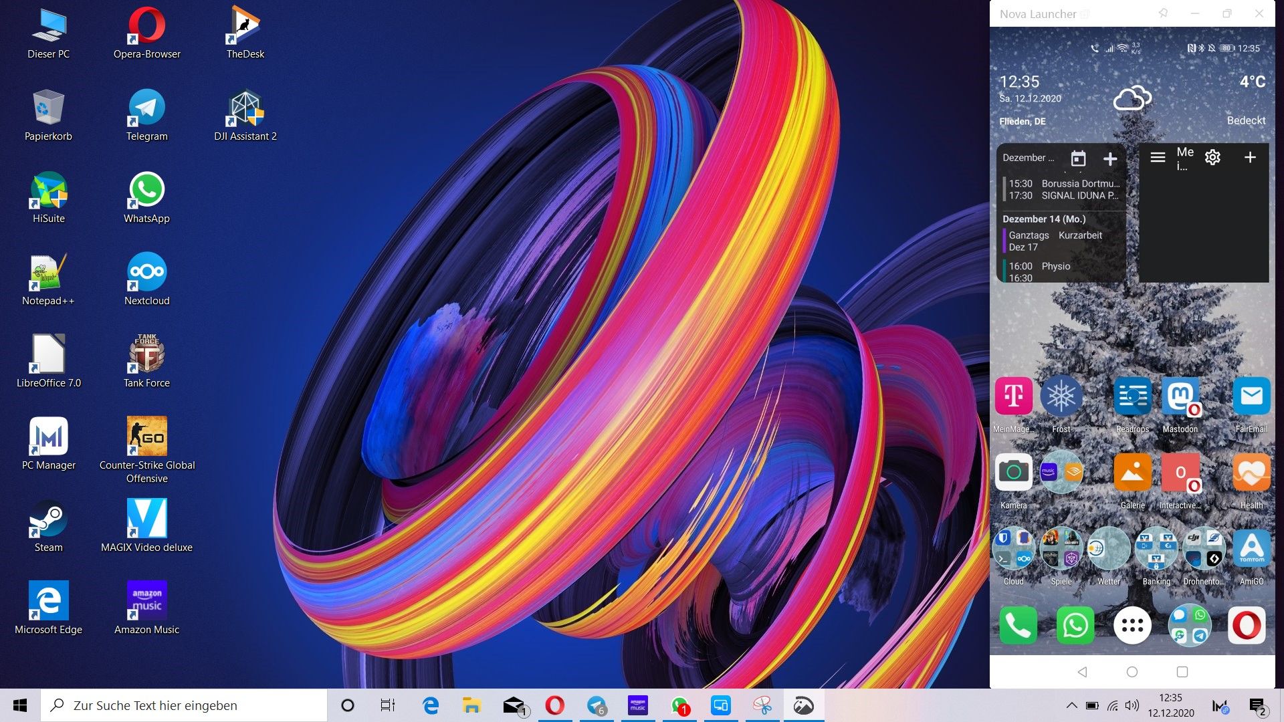
Task: Tap the MeinMagenta app on phone screen
Action: pyautogui.click(x=1013, y=404)
